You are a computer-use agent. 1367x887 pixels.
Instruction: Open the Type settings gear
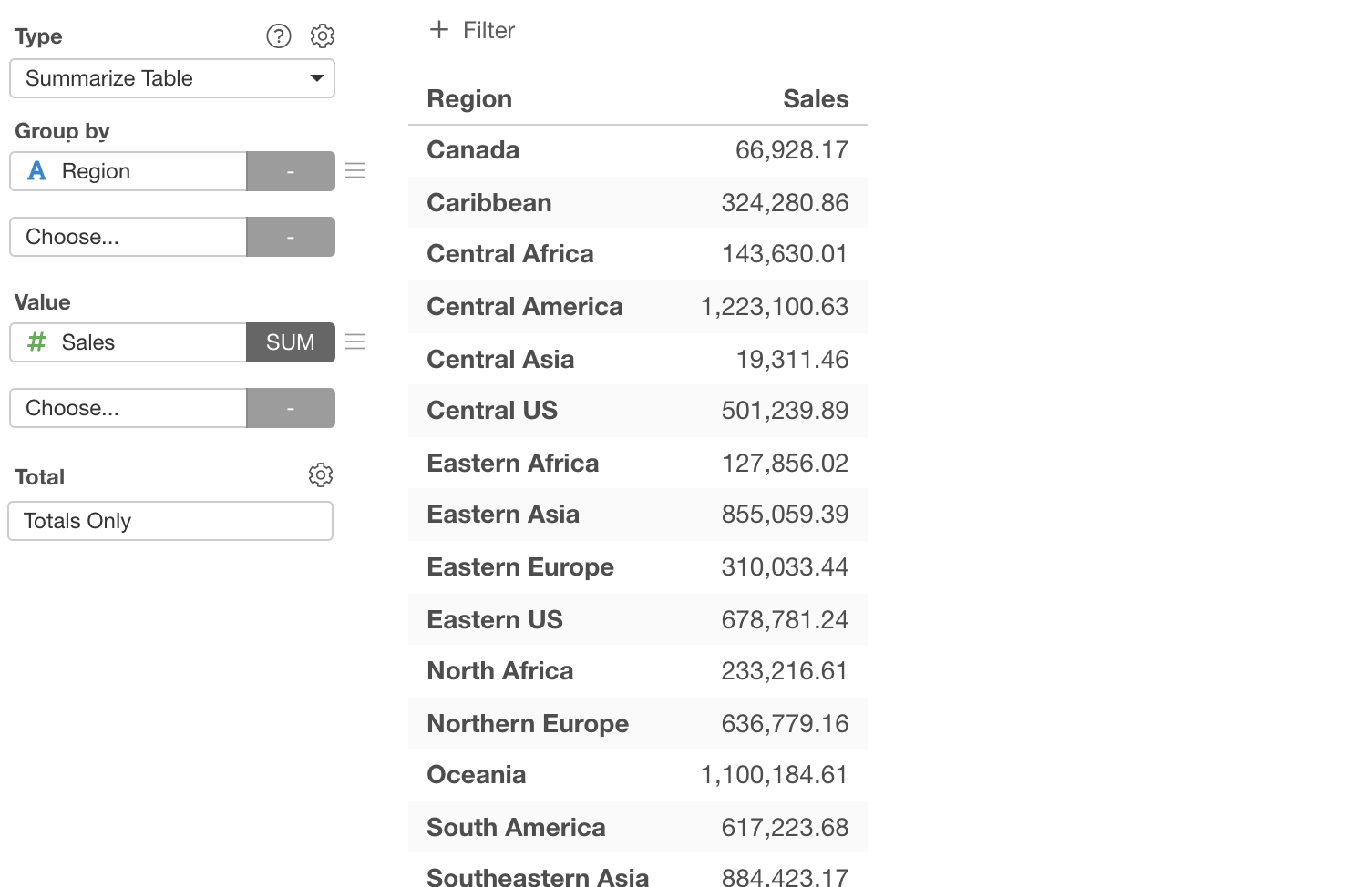(x=323, y=36)
